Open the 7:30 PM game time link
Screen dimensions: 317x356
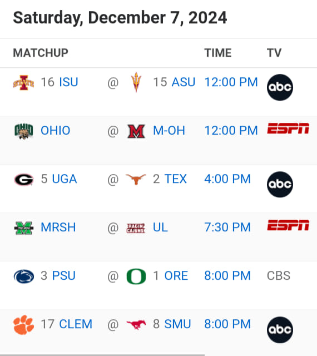point(227,228)
